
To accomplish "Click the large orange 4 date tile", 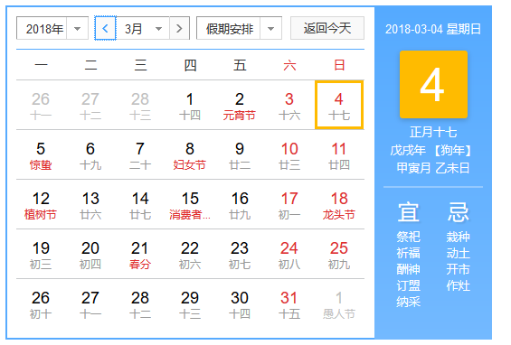I will coord(433,84).
